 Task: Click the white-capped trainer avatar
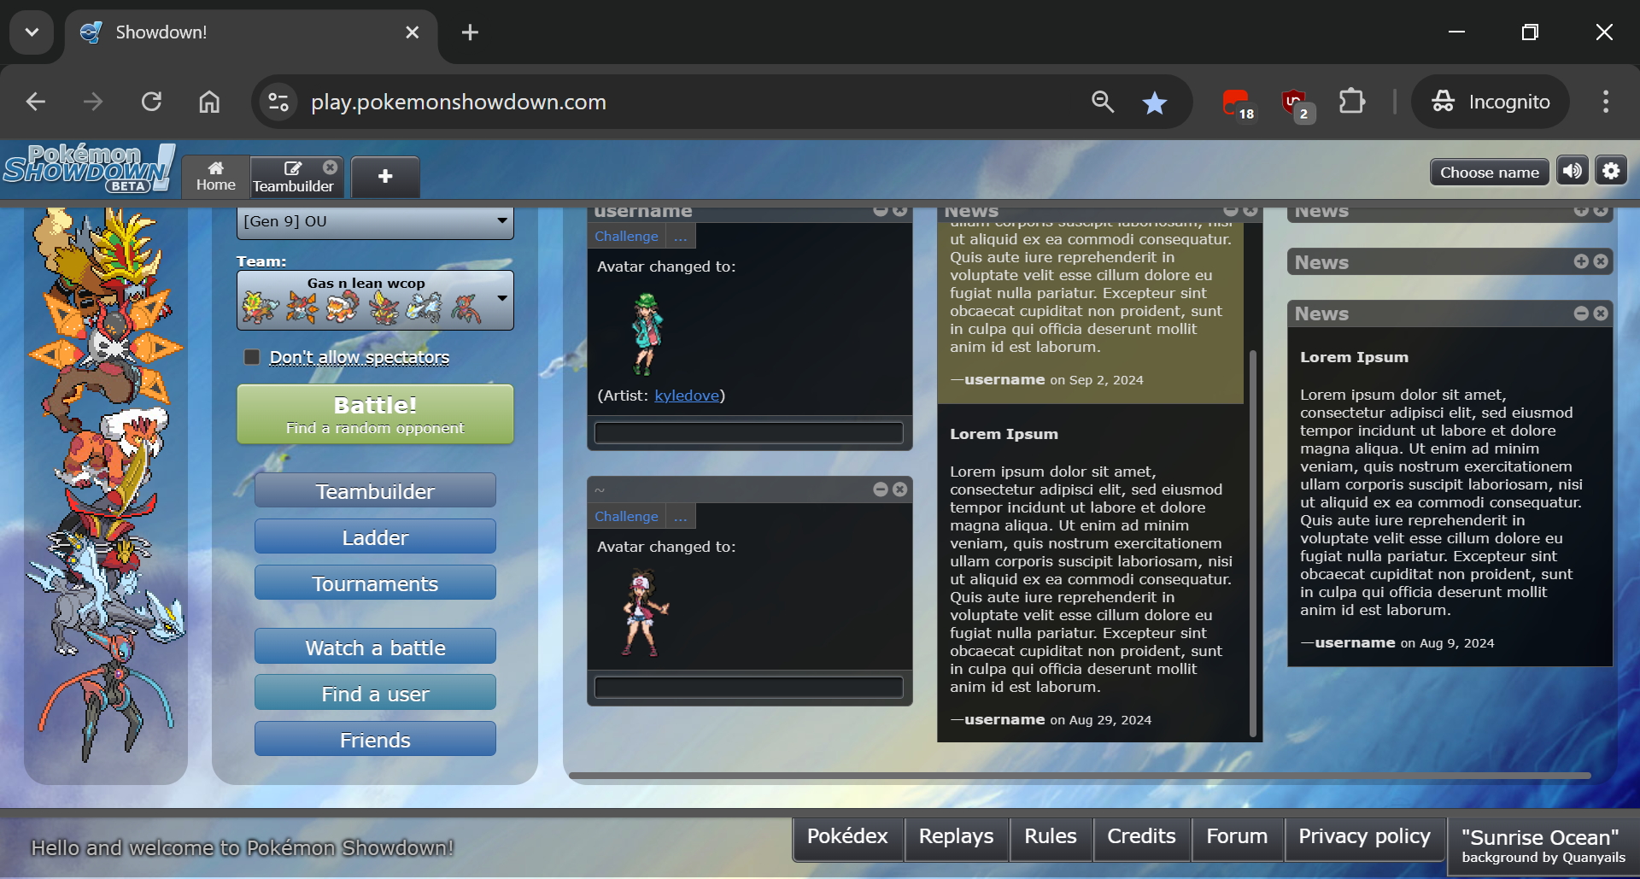pyautogui.click(x=645, y=612)
